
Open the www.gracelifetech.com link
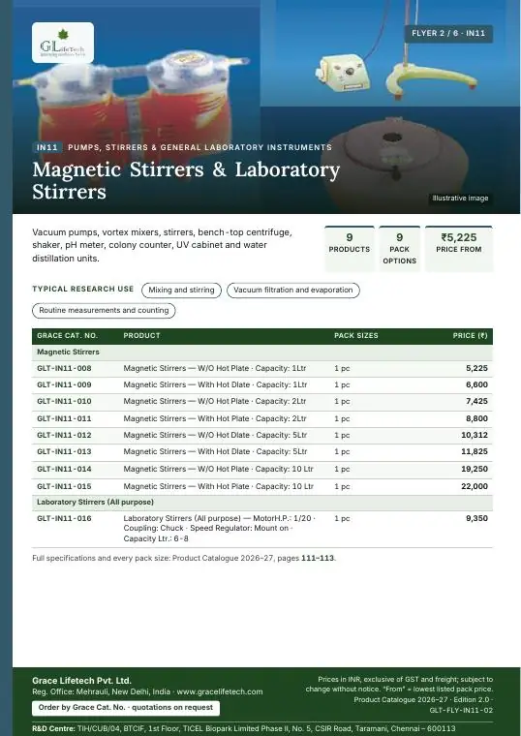(x=220, y=691)
